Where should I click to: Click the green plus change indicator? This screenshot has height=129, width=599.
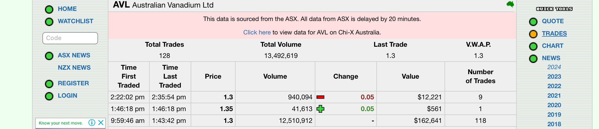[x=320, y=109]
